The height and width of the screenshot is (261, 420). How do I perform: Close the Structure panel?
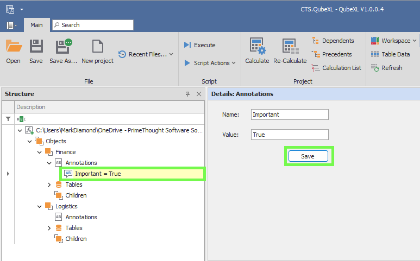[x=199, y=94]
